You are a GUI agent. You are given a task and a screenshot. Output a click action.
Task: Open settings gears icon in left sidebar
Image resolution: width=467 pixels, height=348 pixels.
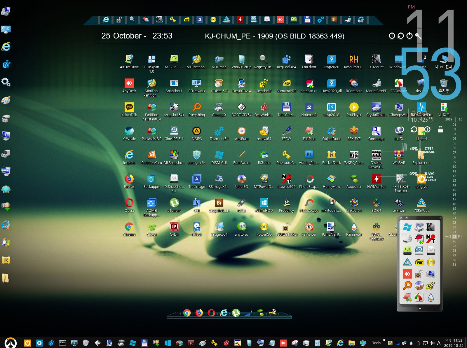(x=6, y=82)
